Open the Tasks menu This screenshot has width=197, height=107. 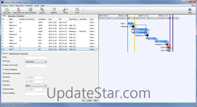11,6
